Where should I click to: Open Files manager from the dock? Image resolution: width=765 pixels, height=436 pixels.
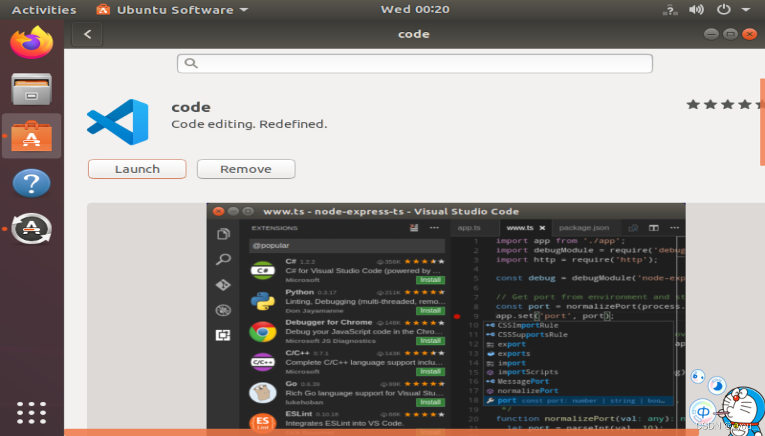pyautogui.click(x=31, y=89)
